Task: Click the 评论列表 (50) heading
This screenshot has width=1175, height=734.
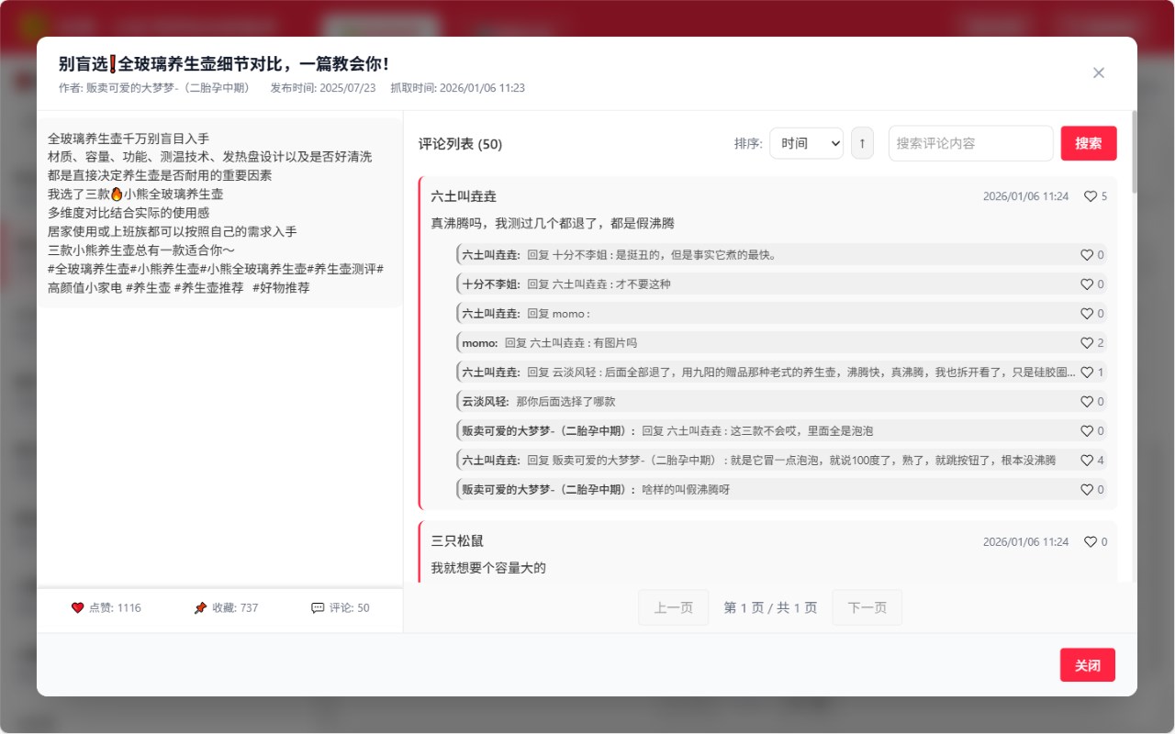Action: pos(460,144)
